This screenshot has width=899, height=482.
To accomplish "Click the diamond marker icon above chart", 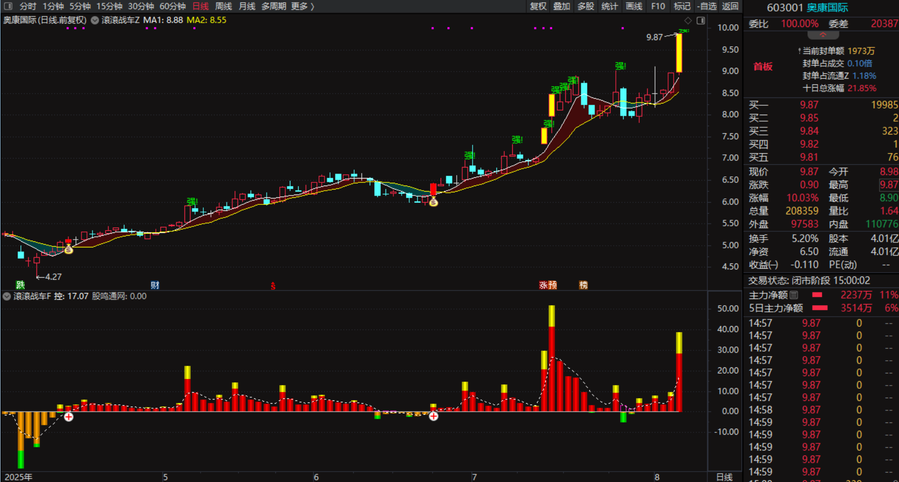I will click(688, 20).
